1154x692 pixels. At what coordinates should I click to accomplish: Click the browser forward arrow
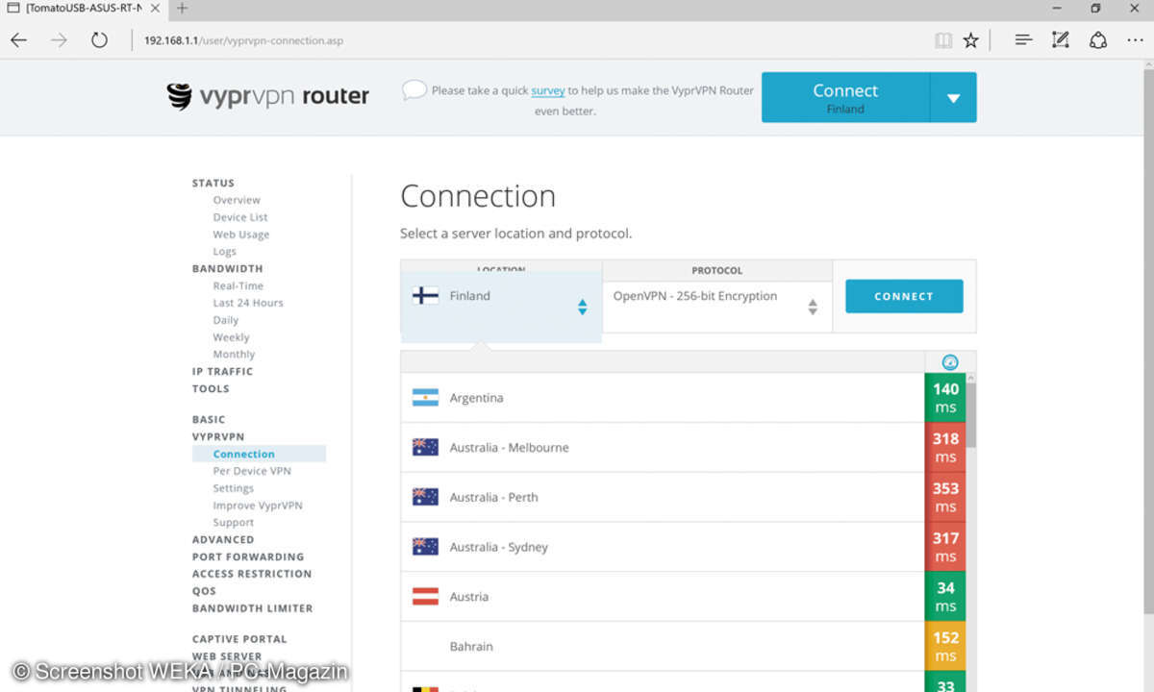(59, 40)
